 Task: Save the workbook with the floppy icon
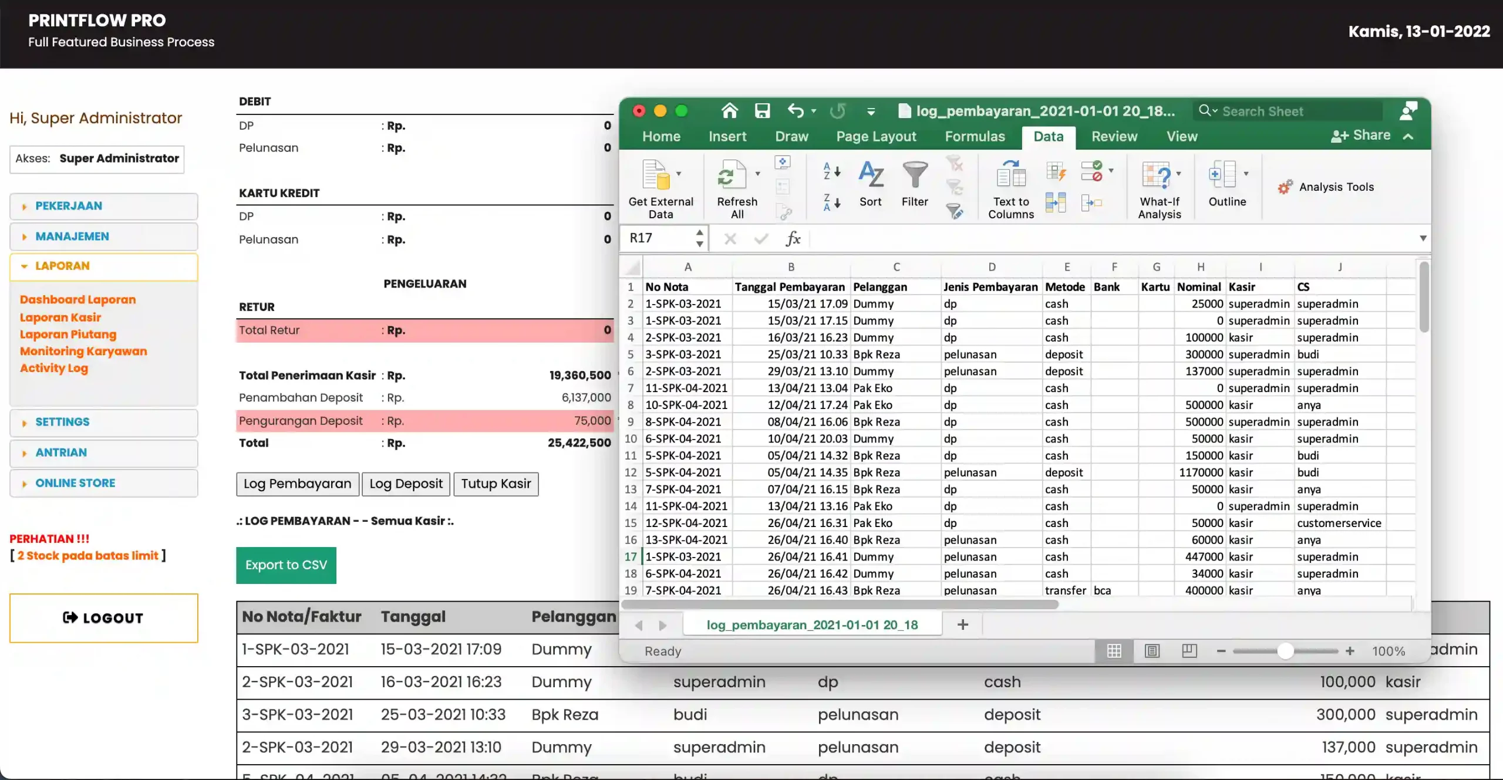click(762, 110)
